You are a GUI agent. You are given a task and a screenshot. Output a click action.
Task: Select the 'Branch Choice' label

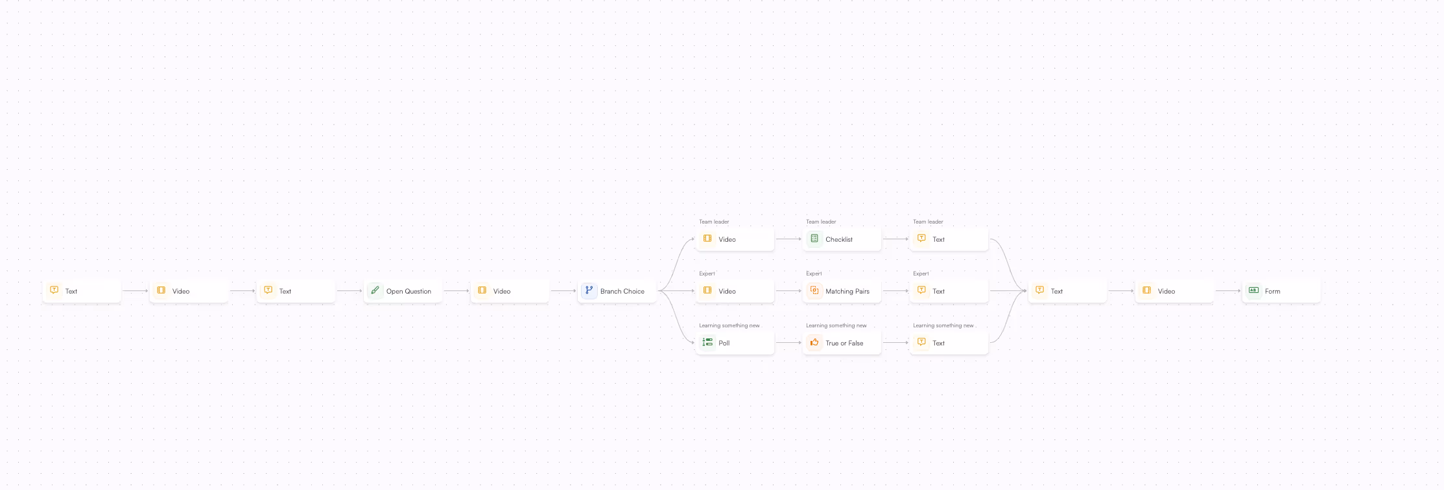tap(622, 292)
